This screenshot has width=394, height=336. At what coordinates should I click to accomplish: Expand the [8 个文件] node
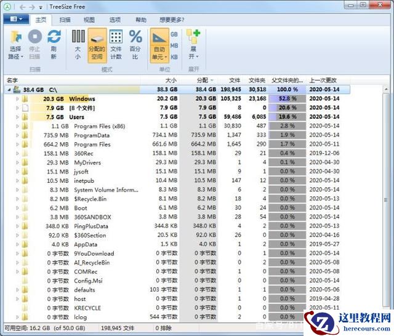(x=17, y=108)
